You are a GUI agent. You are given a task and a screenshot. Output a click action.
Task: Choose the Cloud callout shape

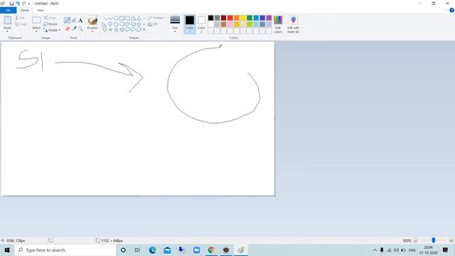(139, 30)
